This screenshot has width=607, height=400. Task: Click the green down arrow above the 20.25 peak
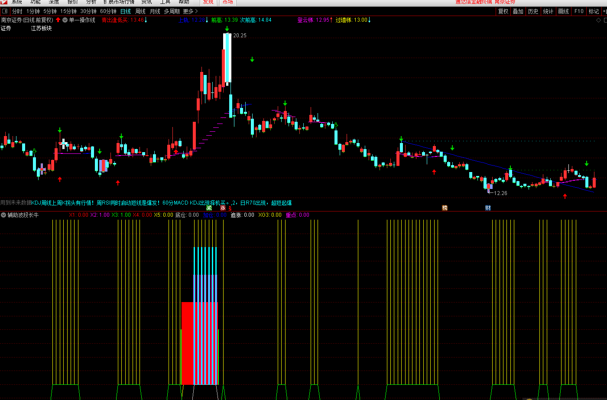227,29
